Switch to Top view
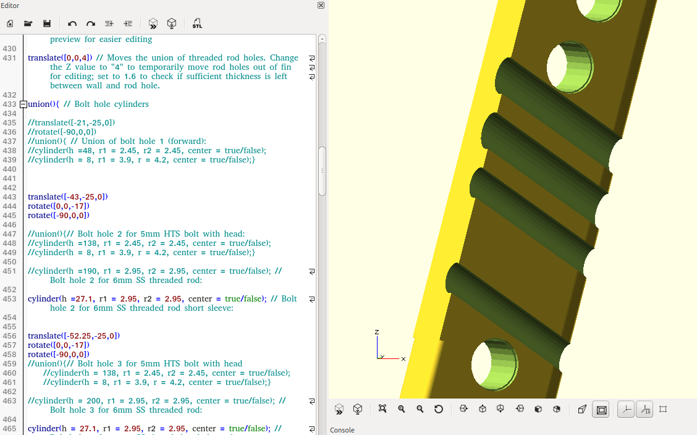Image resolution: width=697 pixels, height=435 pixels. [x=483, y=409]
